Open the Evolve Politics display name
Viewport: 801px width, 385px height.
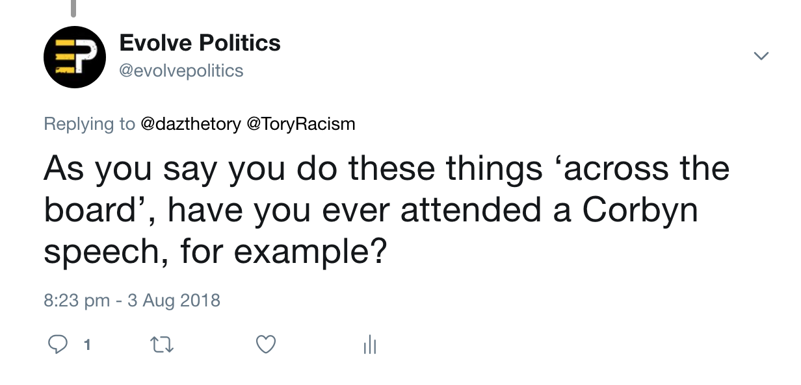point(200,43)
